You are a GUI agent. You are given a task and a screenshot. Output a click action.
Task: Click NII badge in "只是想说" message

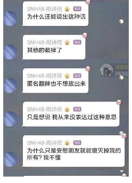77,109
